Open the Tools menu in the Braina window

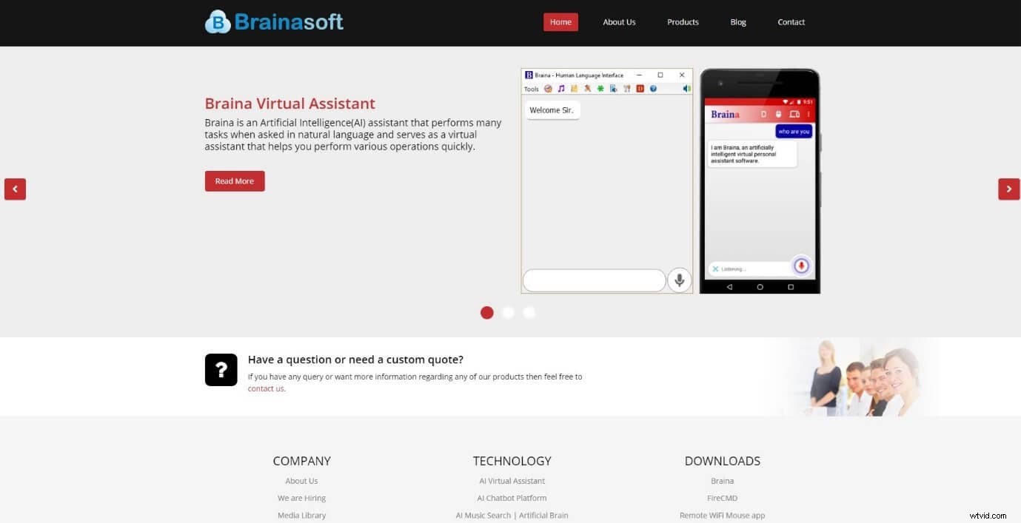click(531, 88)
